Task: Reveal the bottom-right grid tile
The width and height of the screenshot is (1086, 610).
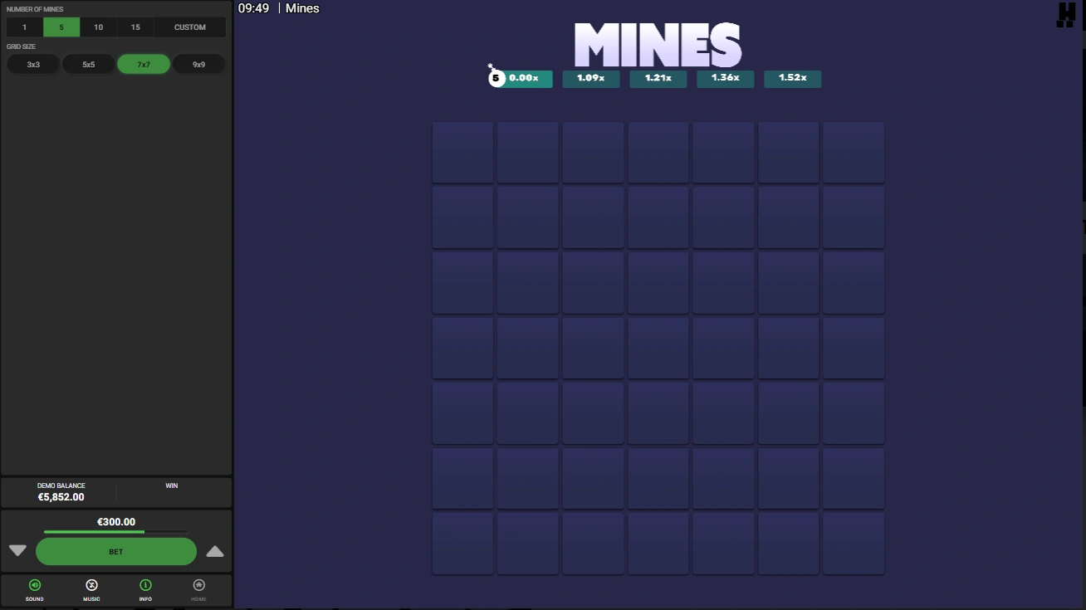Action: [x=853, y=543]
